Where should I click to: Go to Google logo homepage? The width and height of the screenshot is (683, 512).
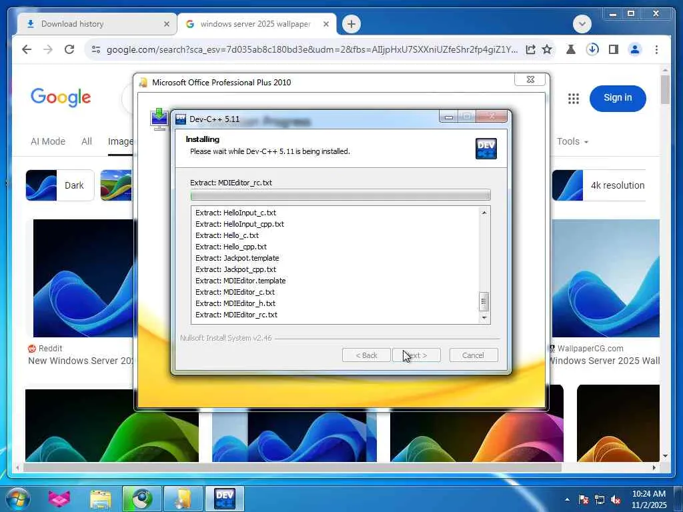click(x=61, y=97)
